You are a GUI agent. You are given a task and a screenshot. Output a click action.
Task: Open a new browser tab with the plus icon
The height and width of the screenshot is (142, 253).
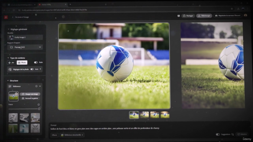pos(70,4)
